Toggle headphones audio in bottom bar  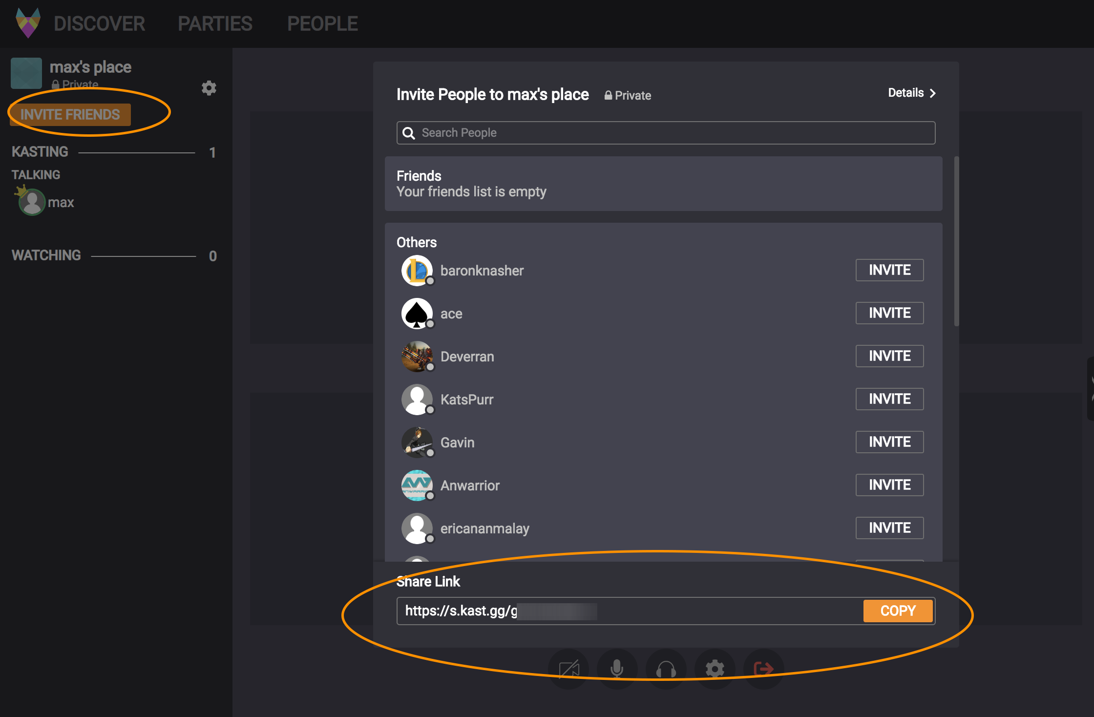pyautogui.click(x=666, y=669)
